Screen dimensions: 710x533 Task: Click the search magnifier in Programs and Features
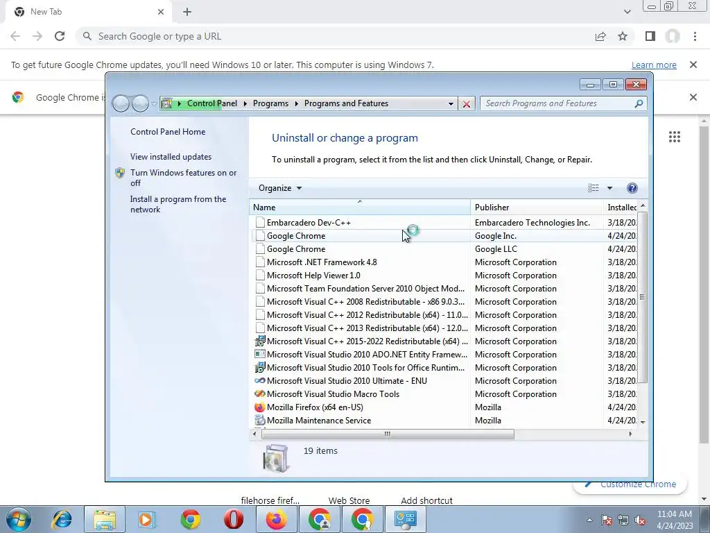(639, 103)
